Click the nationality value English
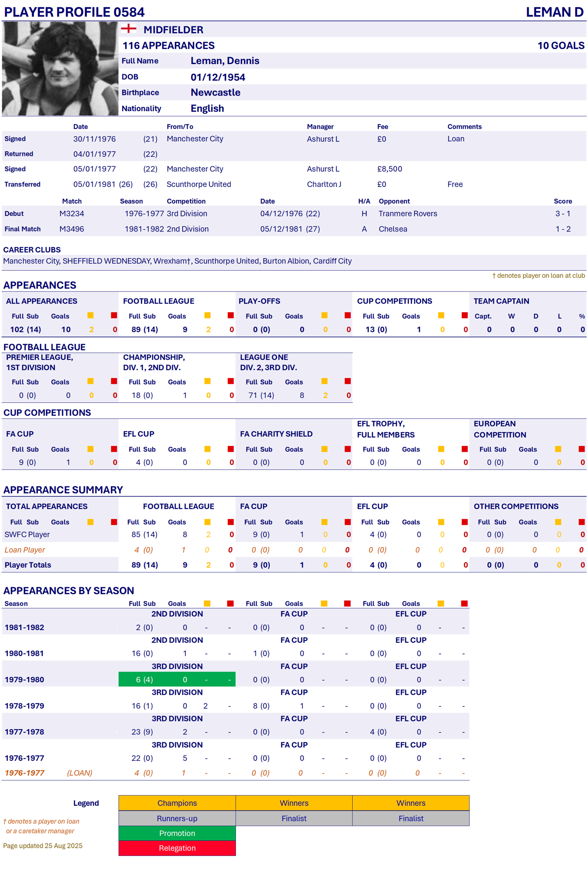Image resolution: width=587 pixels, height=871 pixels. point(207,108)
